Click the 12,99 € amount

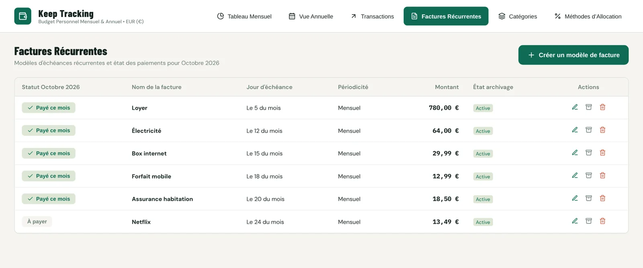pyautogui.click(x=446, y=176)
